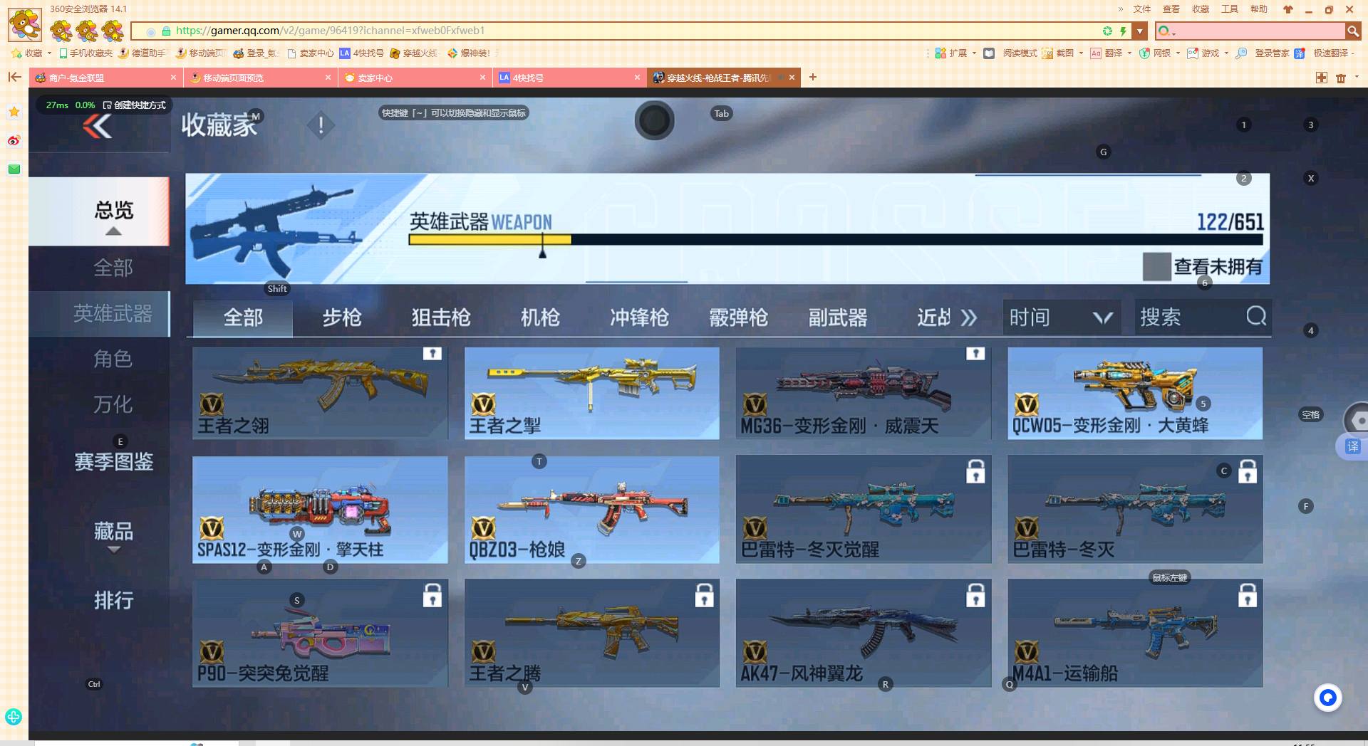
Task: Expand more weapon categories with the double chevron
Action: click(969, 318)
